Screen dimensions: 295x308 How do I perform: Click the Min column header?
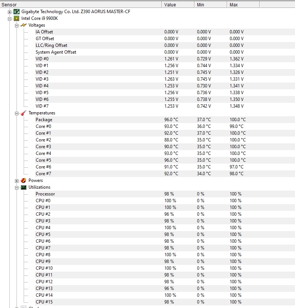tap(211, 5)
